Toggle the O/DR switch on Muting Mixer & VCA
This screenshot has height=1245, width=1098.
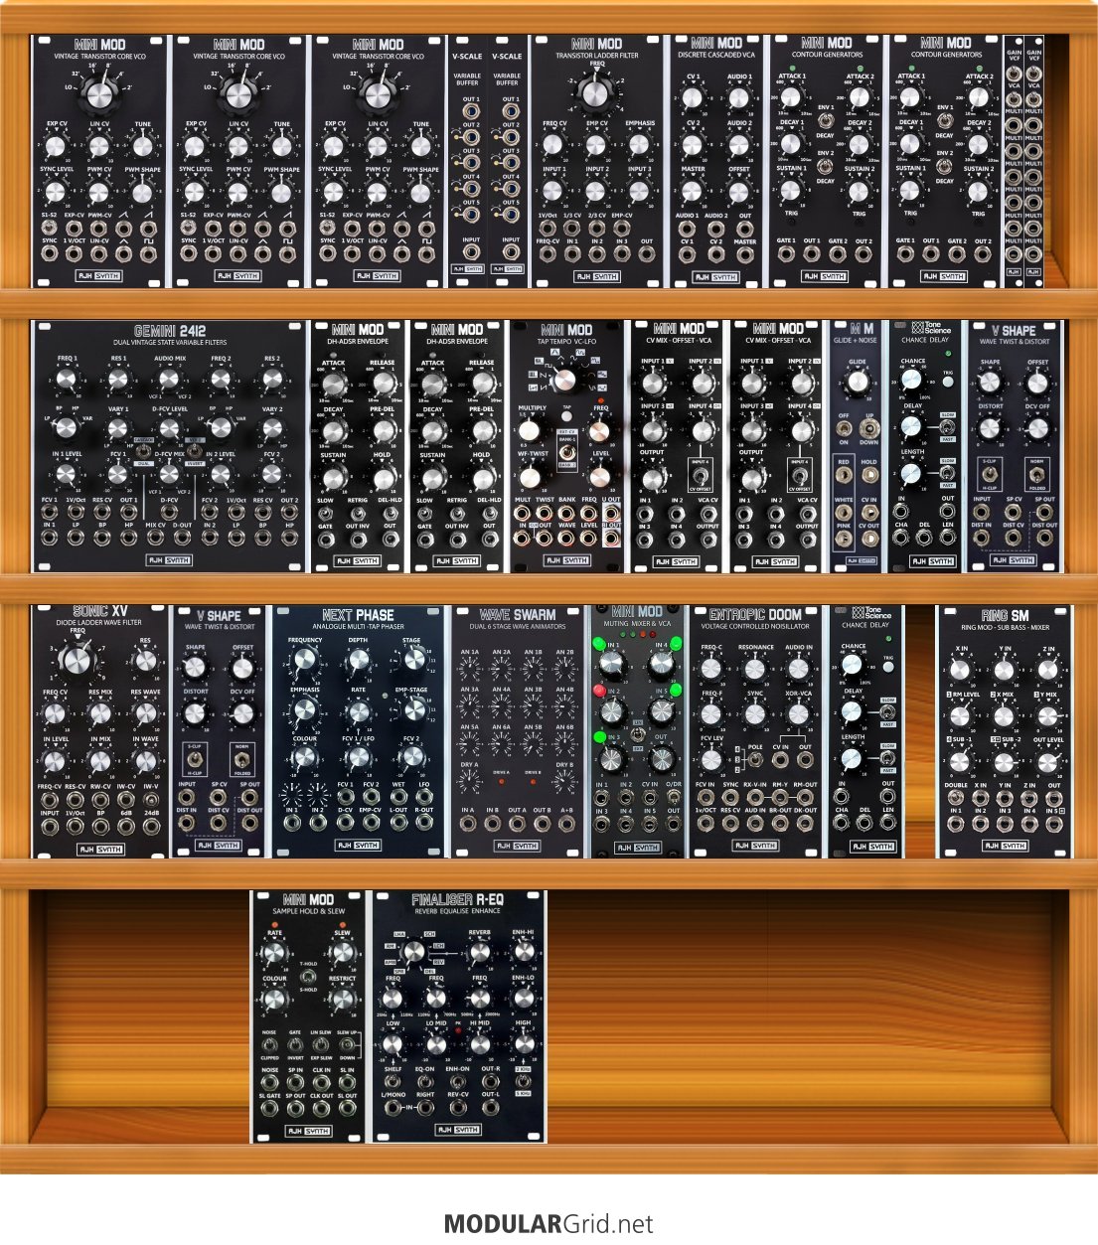(x=673, y=798)
